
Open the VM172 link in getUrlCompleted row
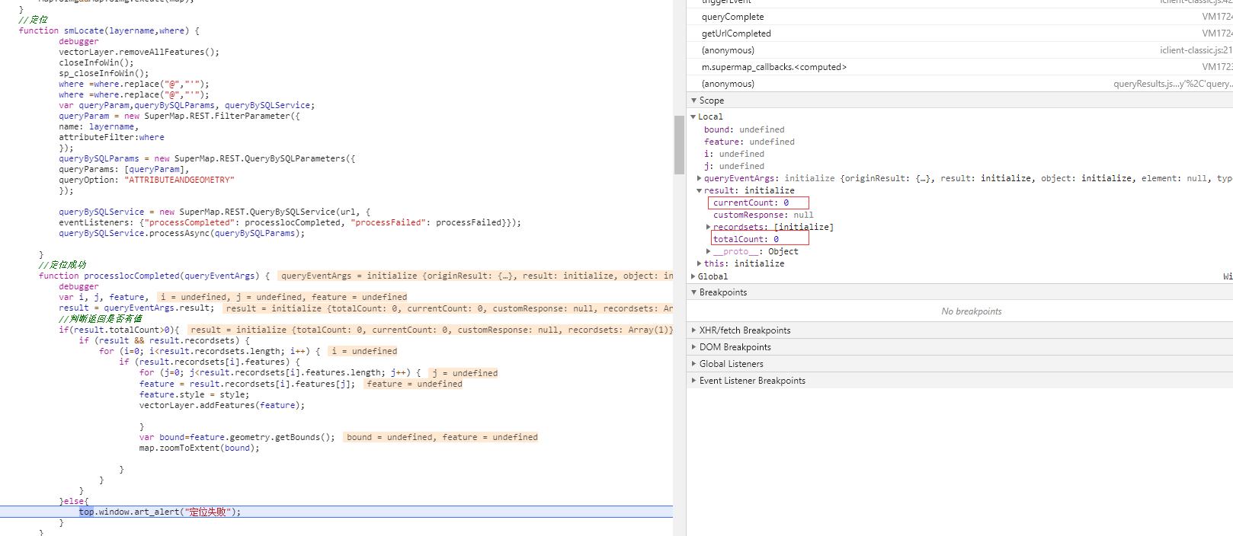pyautogui.click(x=1217, y=33)
